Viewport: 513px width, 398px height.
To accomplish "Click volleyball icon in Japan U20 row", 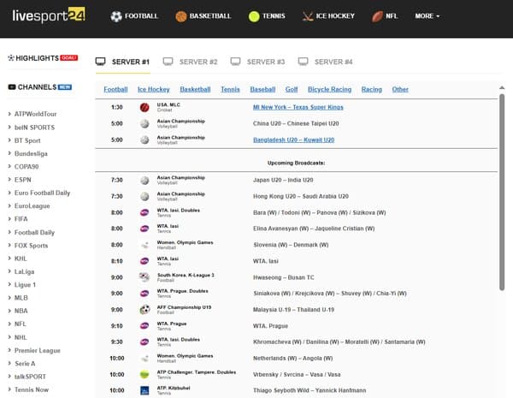I will point(144,180).
